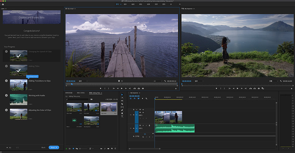The height and width of the screenshot is (153, 295).
Task: Add marker in Source monitor
Action: point(101,88)
